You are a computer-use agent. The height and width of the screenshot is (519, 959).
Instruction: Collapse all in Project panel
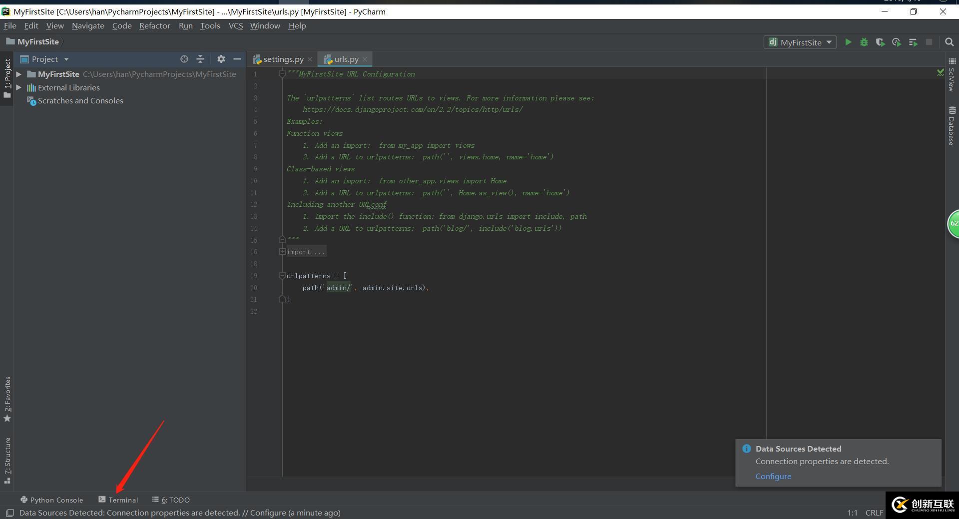click(200, 59)
